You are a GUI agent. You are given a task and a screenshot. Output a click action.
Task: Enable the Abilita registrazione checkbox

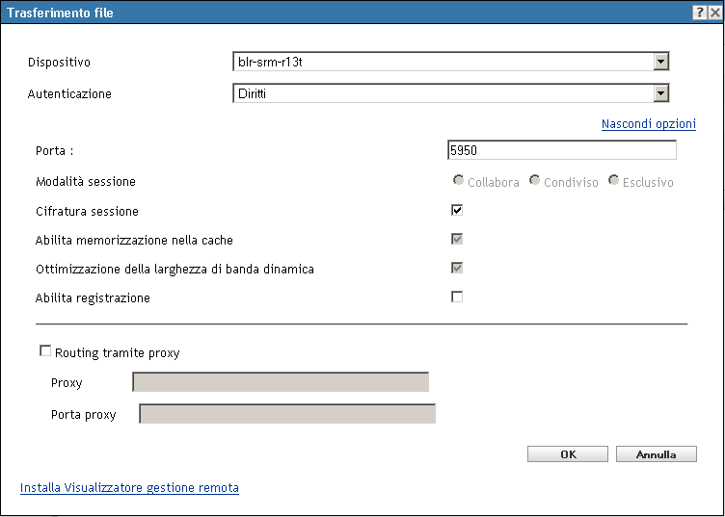457,297
